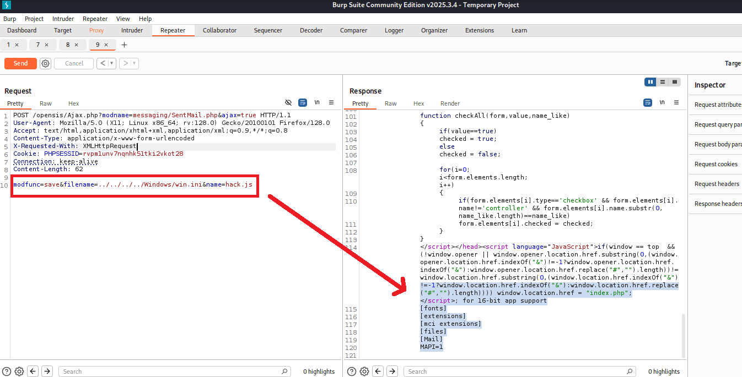Click the Burp Suite logo icon

(7, 6)
